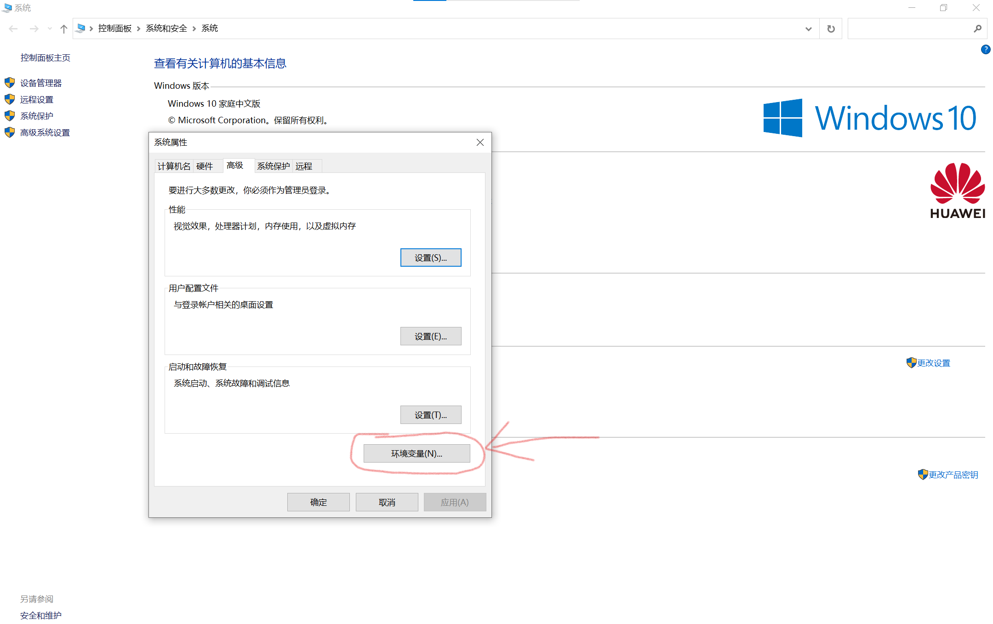Click shield icon next to 更改设置
Viewport: 993px width, 624px height.
pyautogui.click(x=911, y=363)
